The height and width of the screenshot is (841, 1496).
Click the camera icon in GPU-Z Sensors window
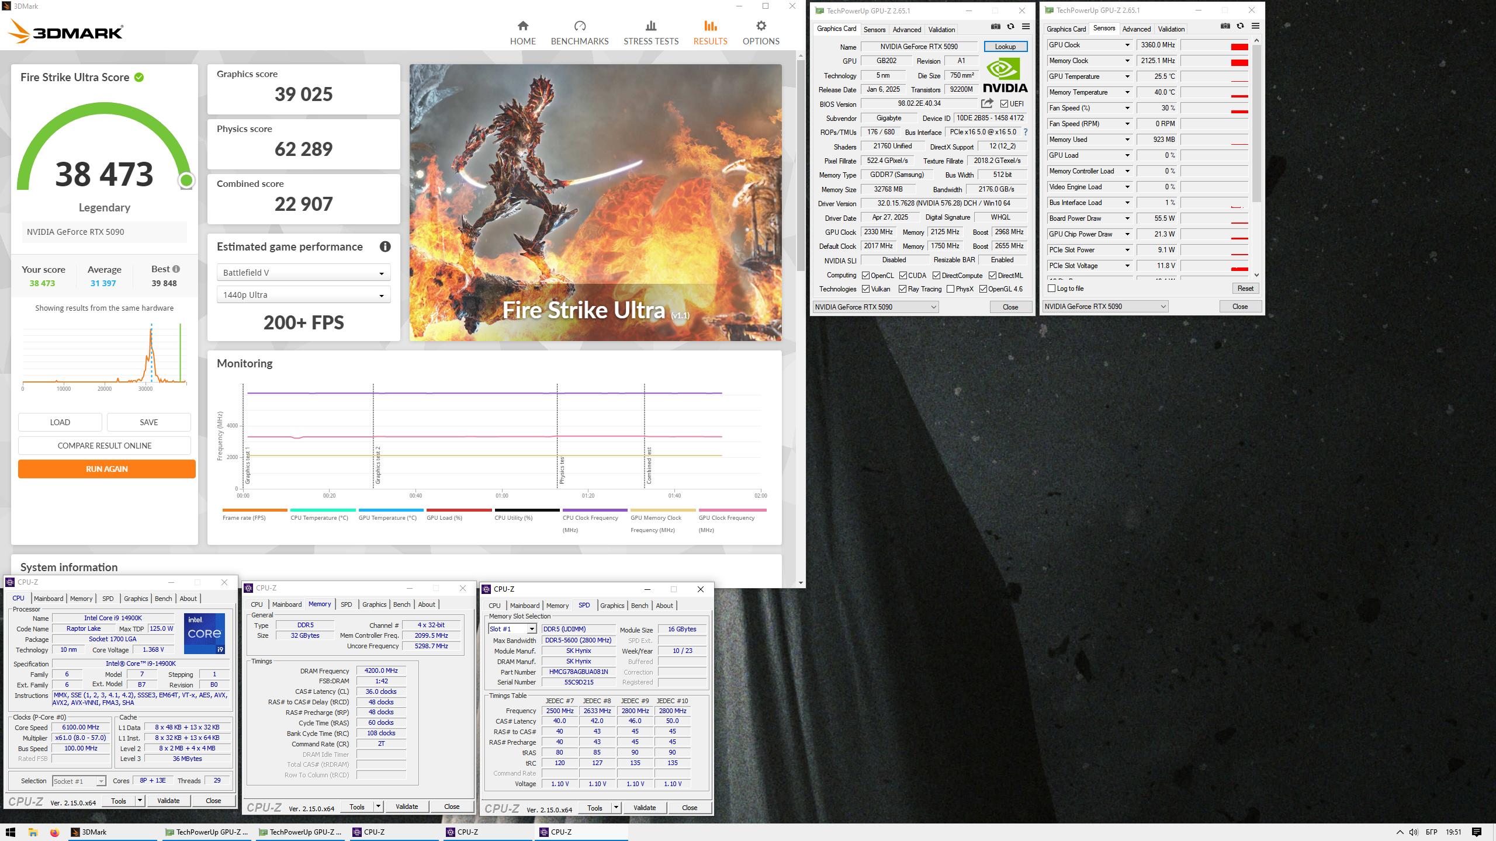(1225, 26)
